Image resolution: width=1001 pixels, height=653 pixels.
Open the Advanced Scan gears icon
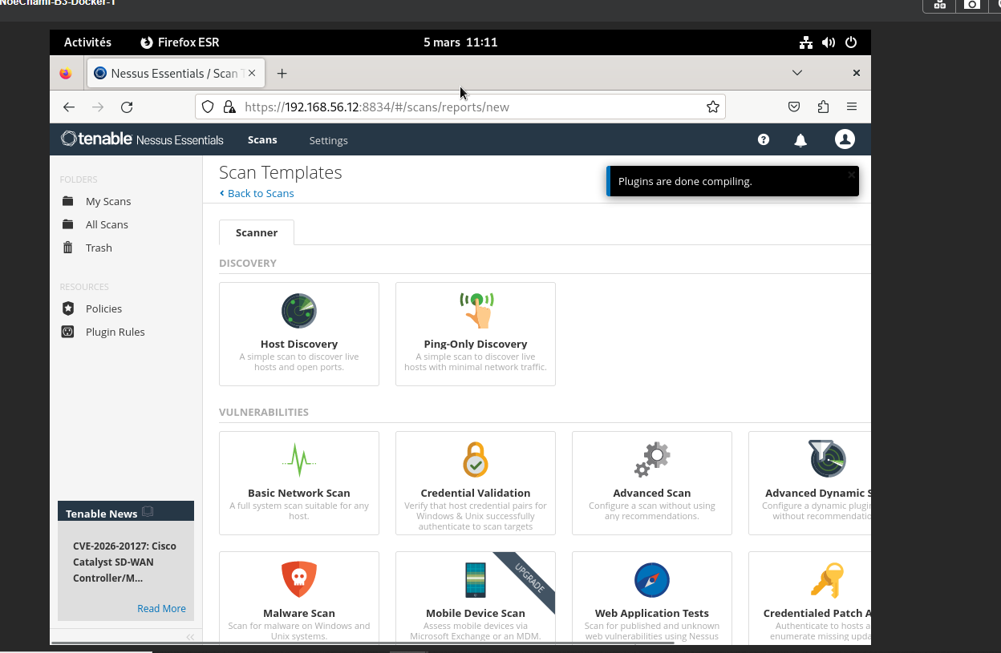pyautogui.click(x=652, y=460)
